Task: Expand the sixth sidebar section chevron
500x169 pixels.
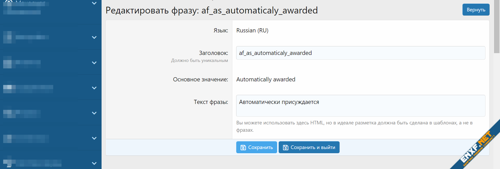Action: 94,138
